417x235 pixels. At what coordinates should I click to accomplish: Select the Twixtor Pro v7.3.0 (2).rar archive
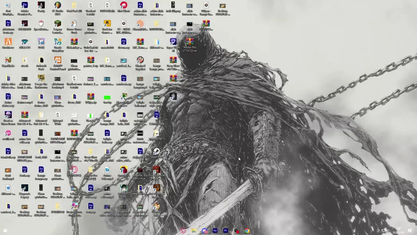pyautogui.click(x=190, y=45)
